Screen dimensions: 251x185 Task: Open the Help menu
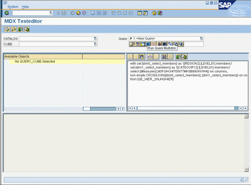[x=25, y=7]
